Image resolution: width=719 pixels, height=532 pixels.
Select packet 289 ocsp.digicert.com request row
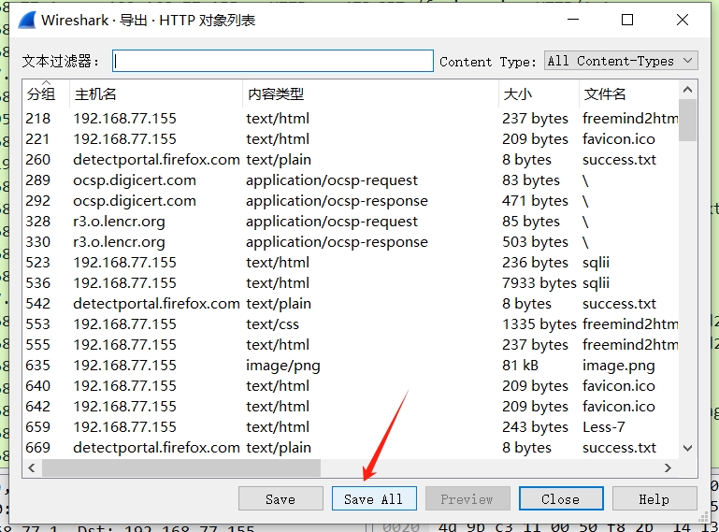pyautogui.click(x=351, y=180)
